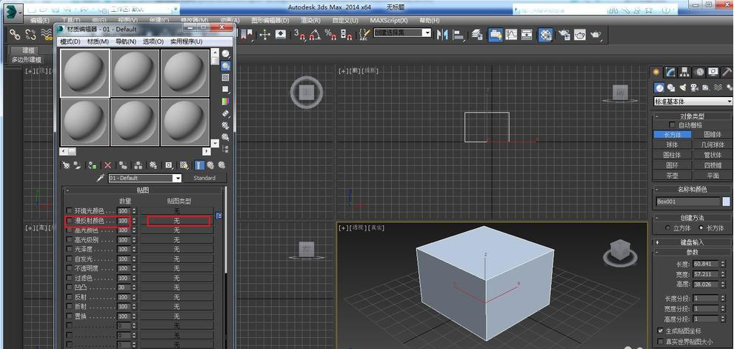Expand the 01 - Default material name dropdown
The width and height of the screenshot is (734, 349).
pos(178,179)
